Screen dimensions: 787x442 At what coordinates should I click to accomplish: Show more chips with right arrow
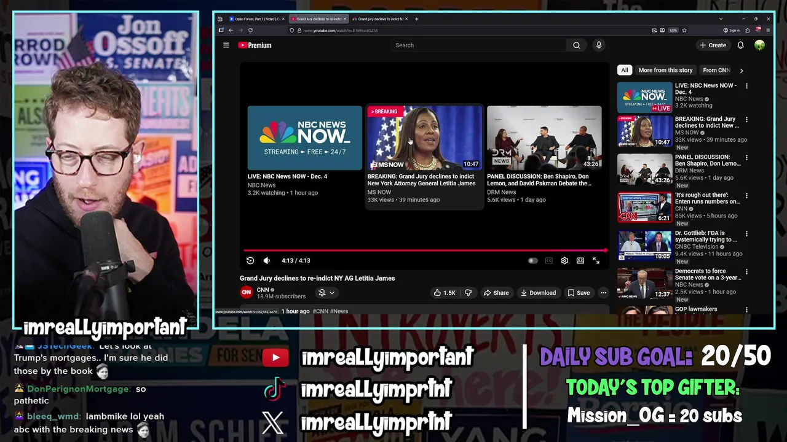(741, 71)
